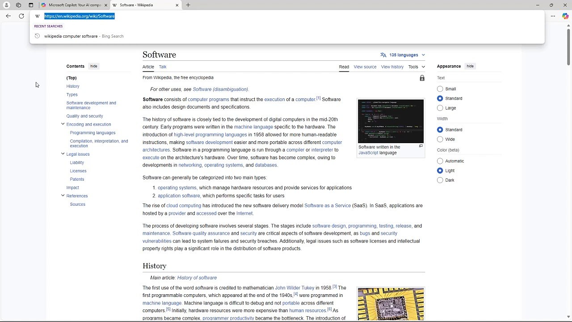This screenshot has width=572, height=322.
Task: Select the Software - Wikipedia browser tab
Action: pos(145,5)
